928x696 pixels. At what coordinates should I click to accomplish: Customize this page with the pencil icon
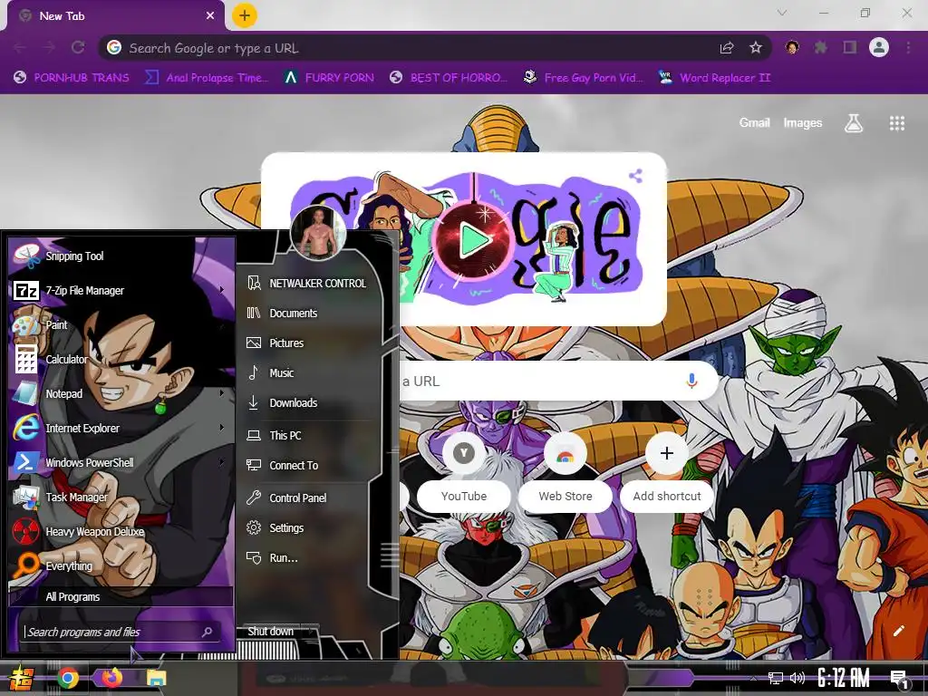pyautogui.click(x=898, y=631)
